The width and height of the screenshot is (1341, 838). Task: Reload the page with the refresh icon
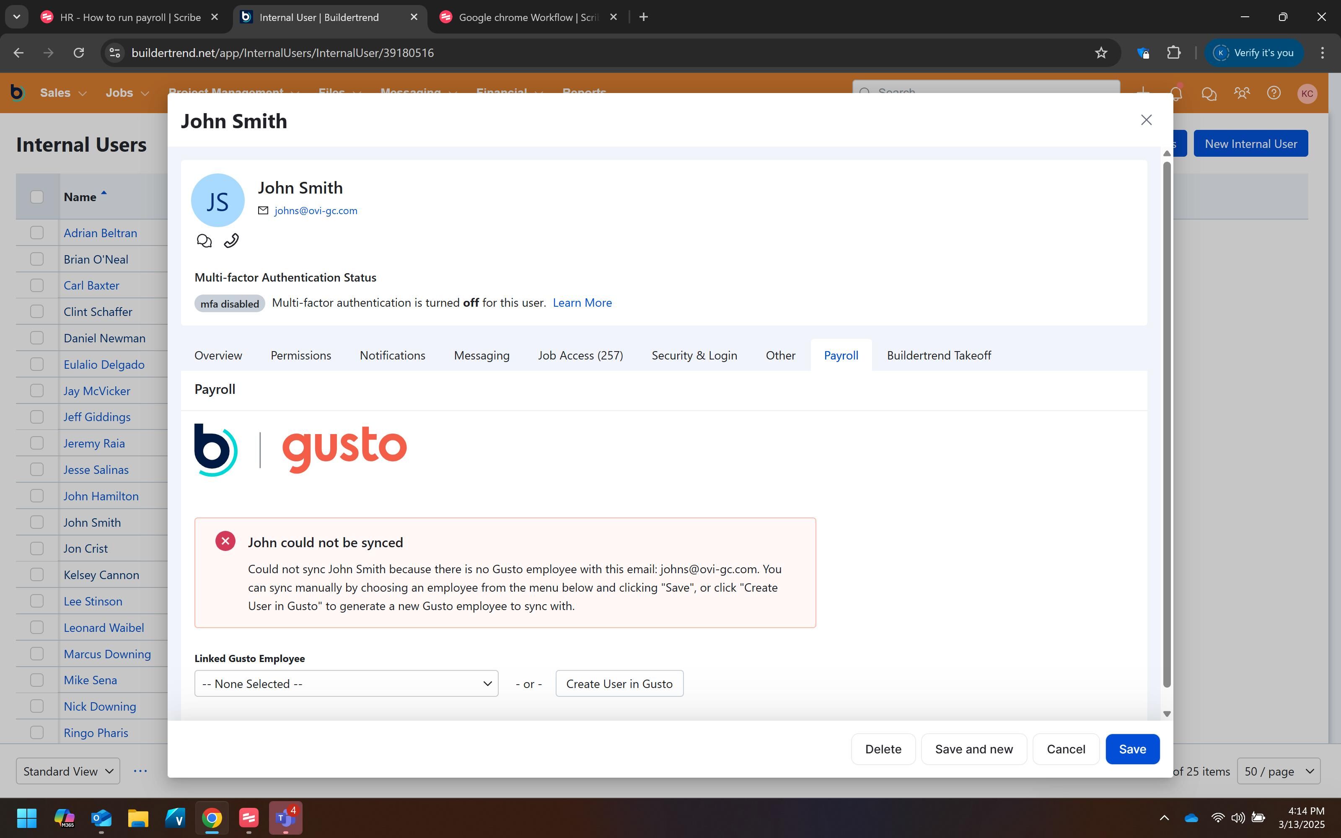[79, 53]
